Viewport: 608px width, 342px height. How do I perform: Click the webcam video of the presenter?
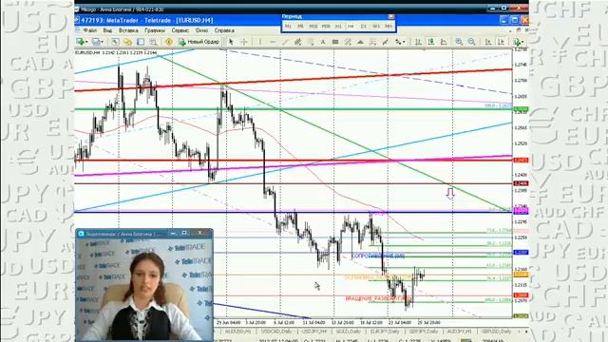point(143,289)
